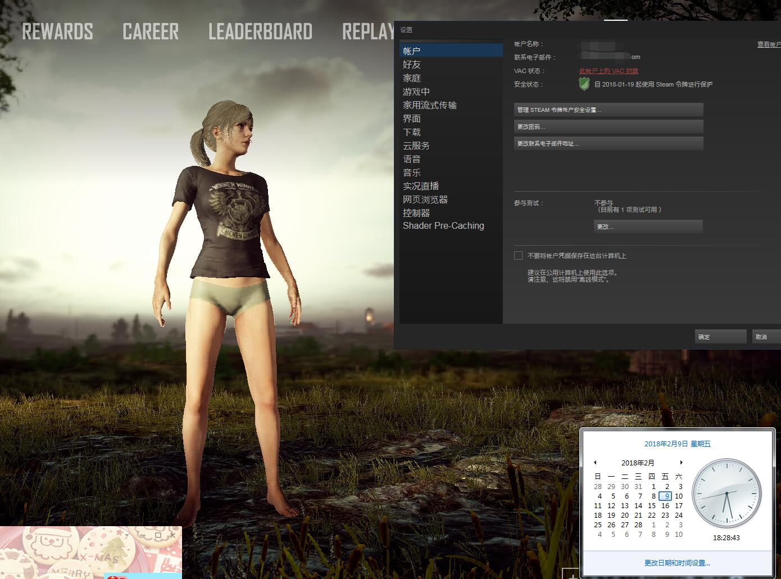Viewport: 781px width, 579px height.
Task: Select the 界面 settings category
Action: click(x=451, y=119)
